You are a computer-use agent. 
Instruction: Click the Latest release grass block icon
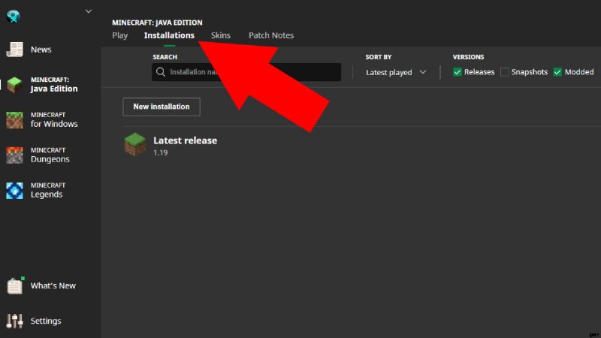click(x=135, y=144)
